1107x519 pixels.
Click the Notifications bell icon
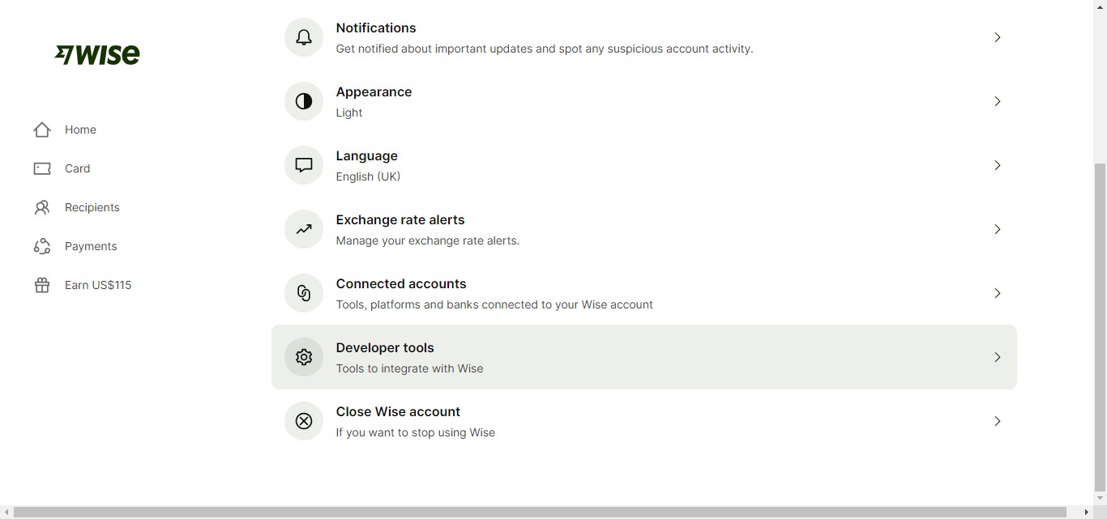[x=303, y=37]
